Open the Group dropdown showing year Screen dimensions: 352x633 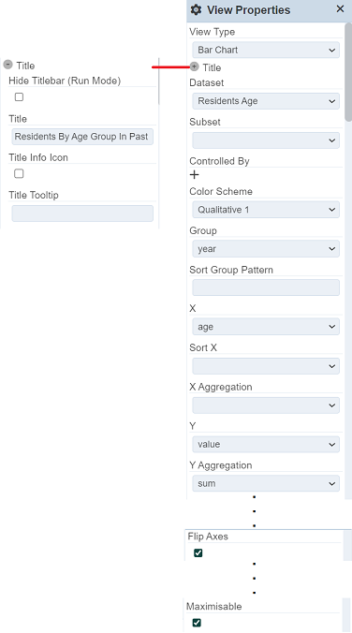(x=266, y=249)
